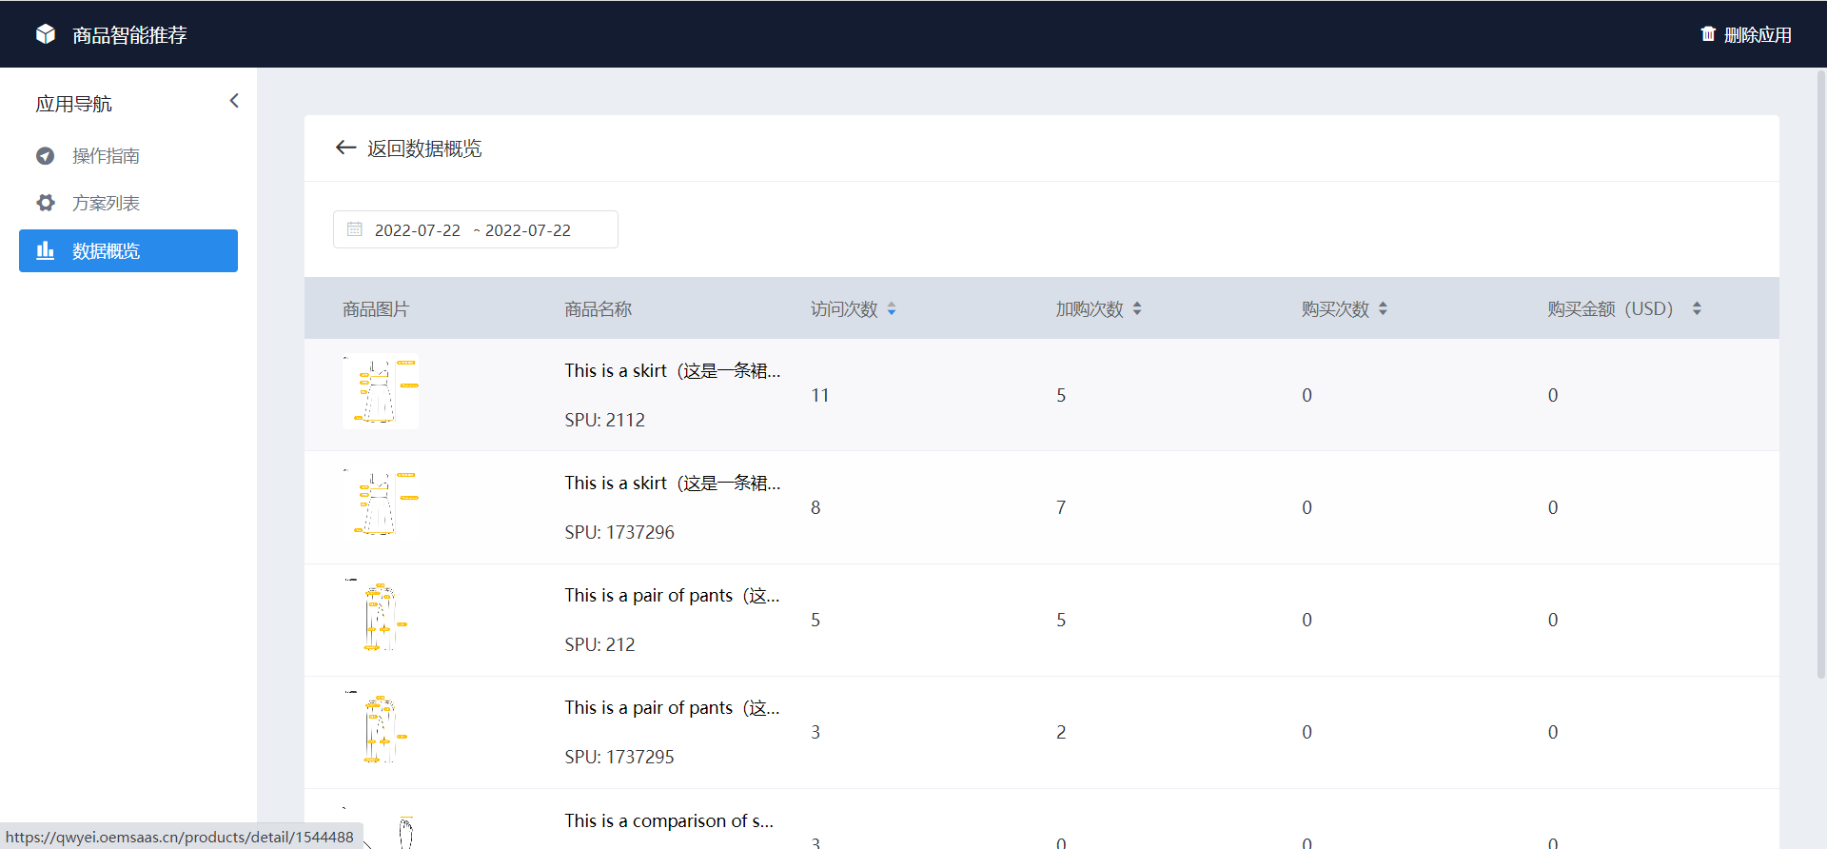The image size is (1827, 849).
Task: Collapse the 应用导航 sidebar chevron
Action: [x=234, y=101]
